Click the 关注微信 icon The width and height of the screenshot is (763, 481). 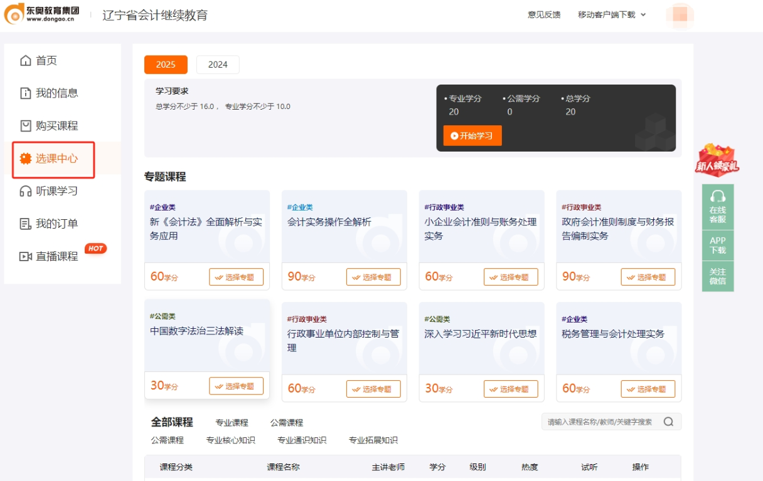tap(717, 274)
